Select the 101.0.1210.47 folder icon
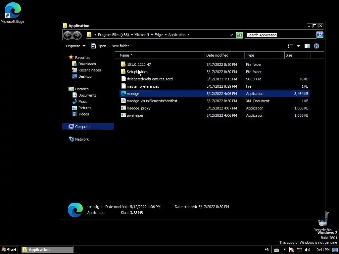Screen dimensions: 339x254 (123, 64)
